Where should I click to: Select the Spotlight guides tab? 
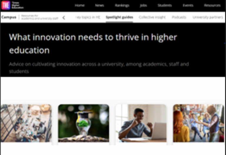click(119, 17)
